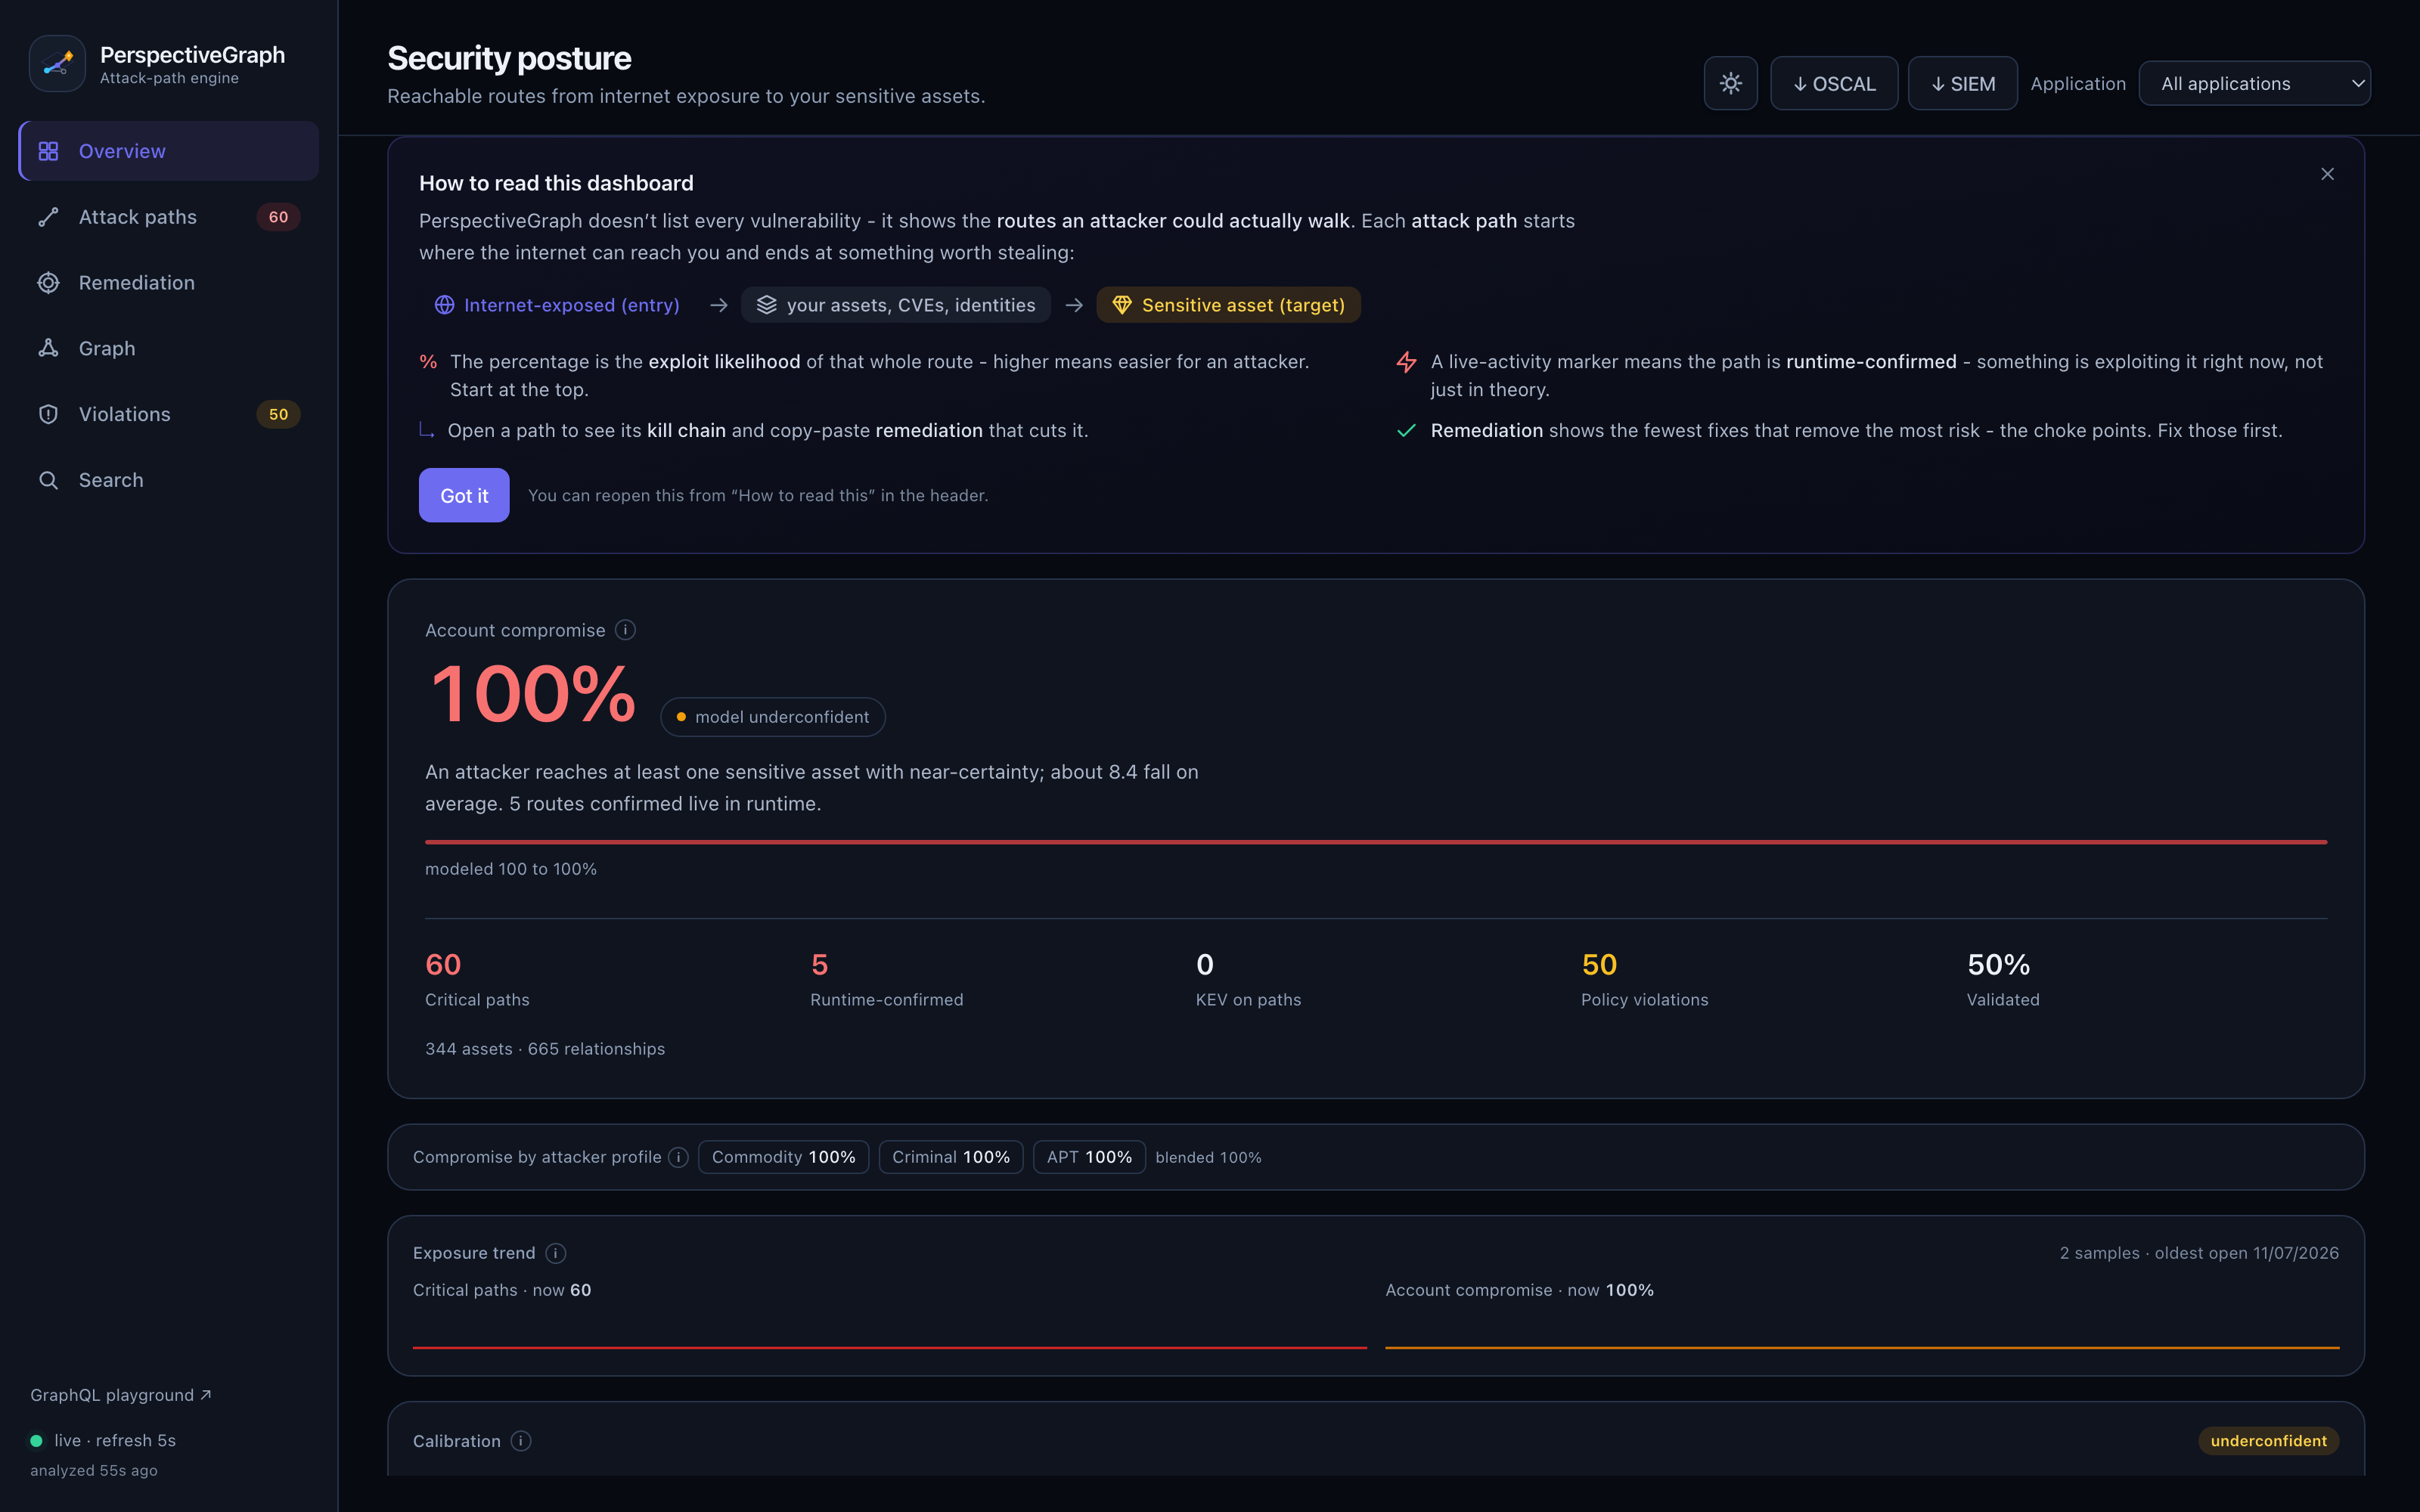Toggle light theme with sun icon
This screenshot has height=1512, width=2420.
pos(1730,83)
